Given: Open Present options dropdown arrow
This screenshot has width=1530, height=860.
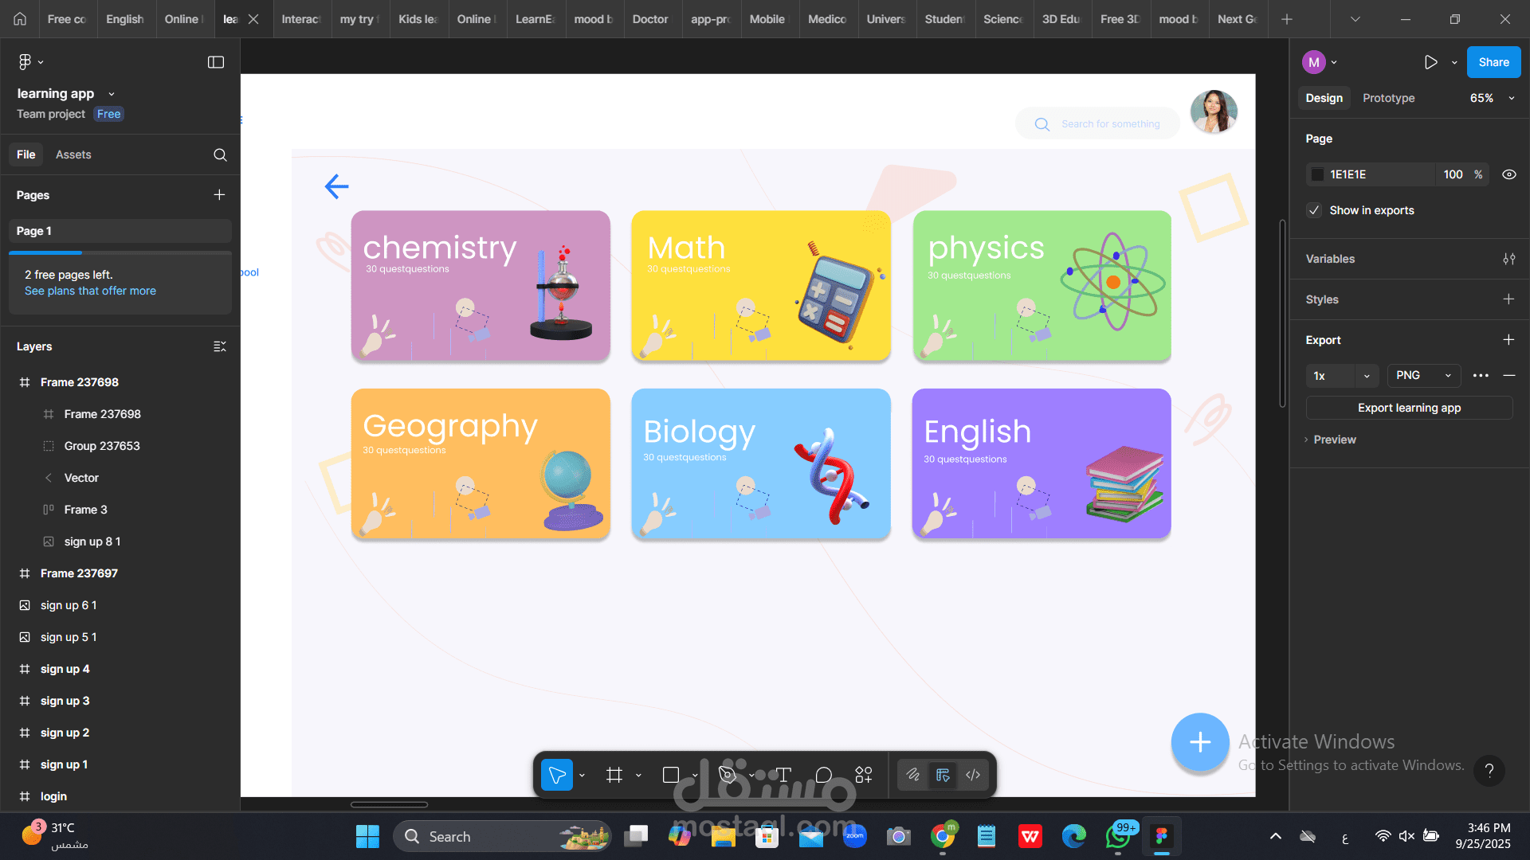Looking at the screenshot, I should 1454,62.
